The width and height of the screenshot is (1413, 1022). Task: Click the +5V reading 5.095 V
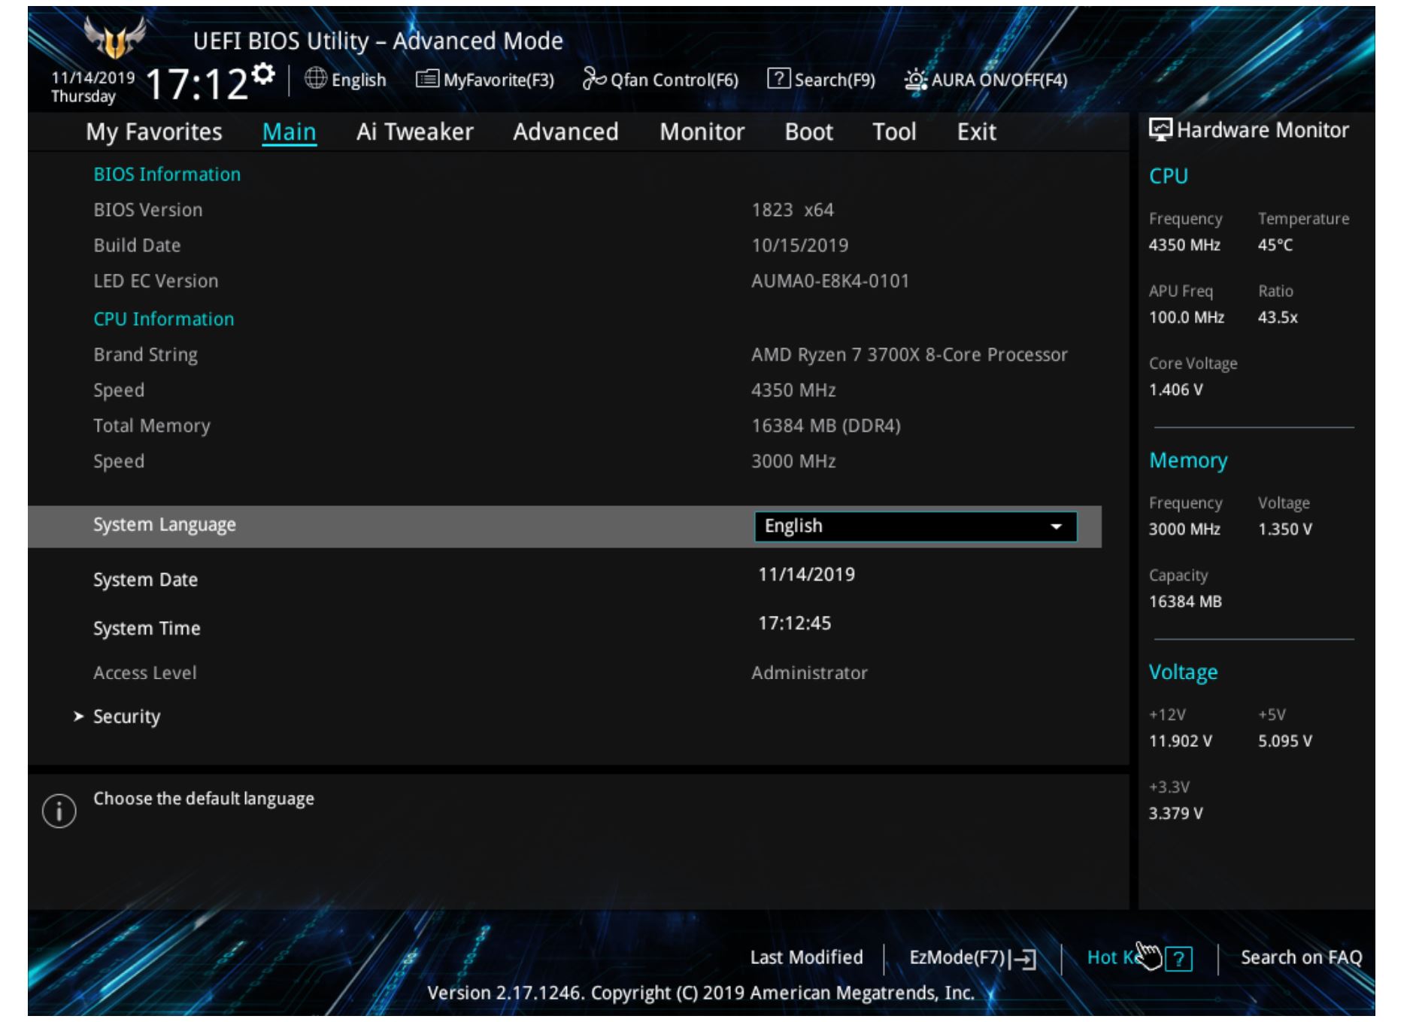click(1285, 741)
